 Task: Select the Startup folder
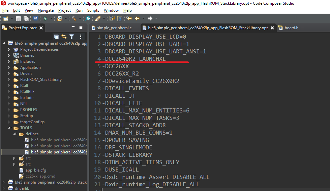[x=27, y=116]
